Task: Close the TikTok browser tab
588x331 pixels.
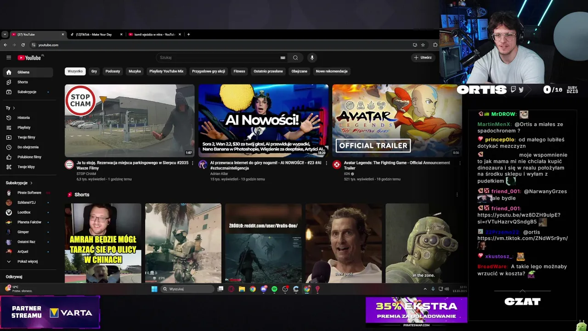Action: [x=121, y=34]
